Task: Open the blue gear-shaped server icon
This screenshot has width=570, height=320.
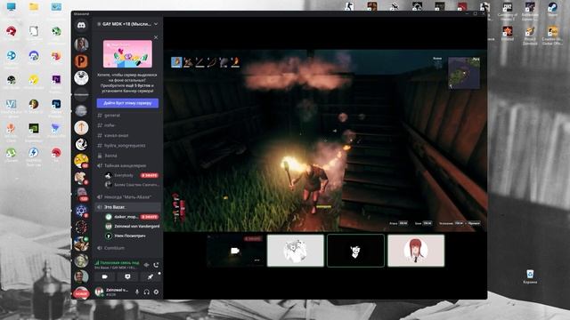Action: (81, 211)
